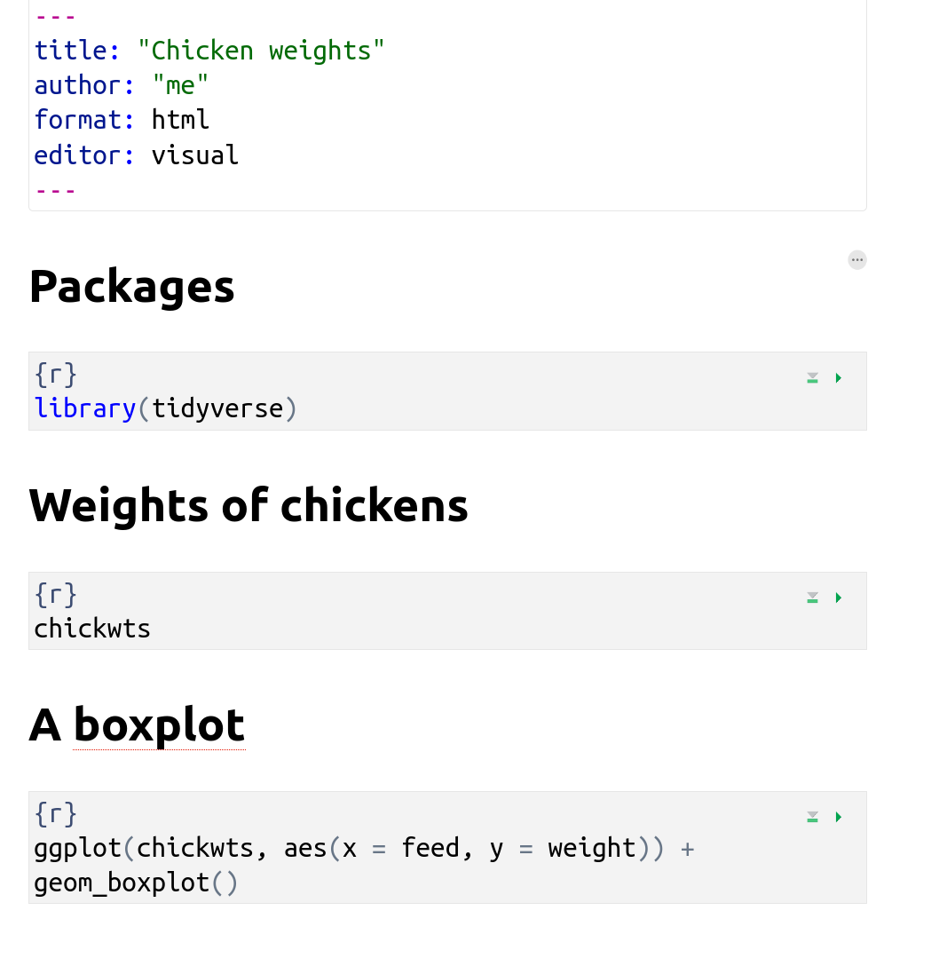Run all chunks above the ggplot chunk
Screen dimensions: 939x966
812,817
